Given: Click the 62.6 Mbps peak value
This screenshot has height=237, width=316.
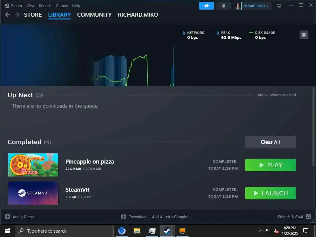Looking at the screenshot, I should point(231,37).
